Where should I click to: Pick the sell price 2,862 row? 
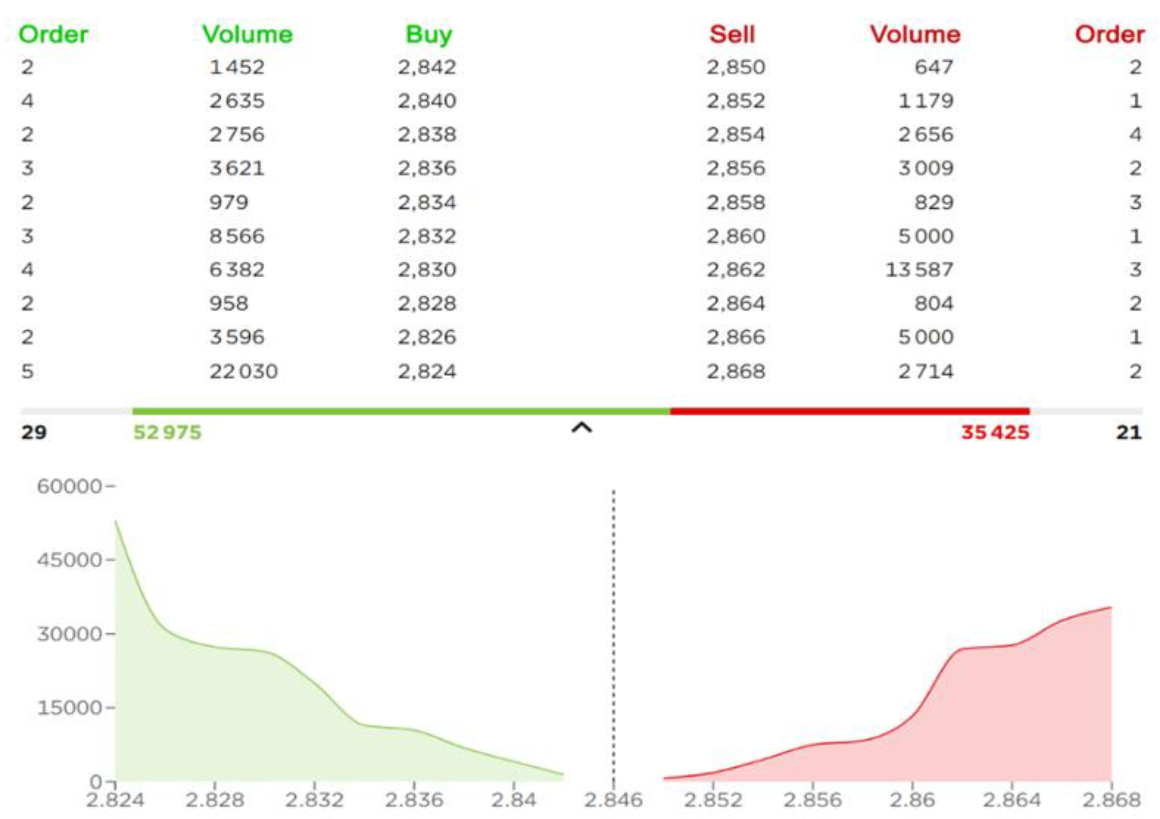tap(736, 270)
